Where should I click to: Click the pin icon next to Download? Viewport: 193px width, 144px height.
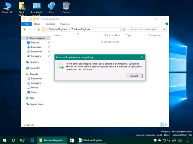click(49, 47)
